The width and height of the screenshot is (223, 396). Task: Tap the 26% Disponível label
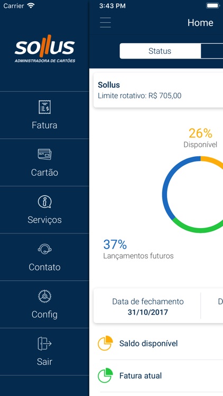coord(200,138)
